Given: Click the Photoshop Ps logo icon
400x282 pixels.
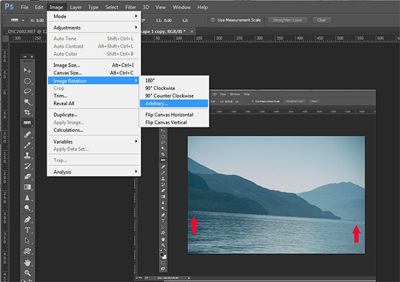Looking at the screenshot, I should pyautogui.click(x=8, y=7).
